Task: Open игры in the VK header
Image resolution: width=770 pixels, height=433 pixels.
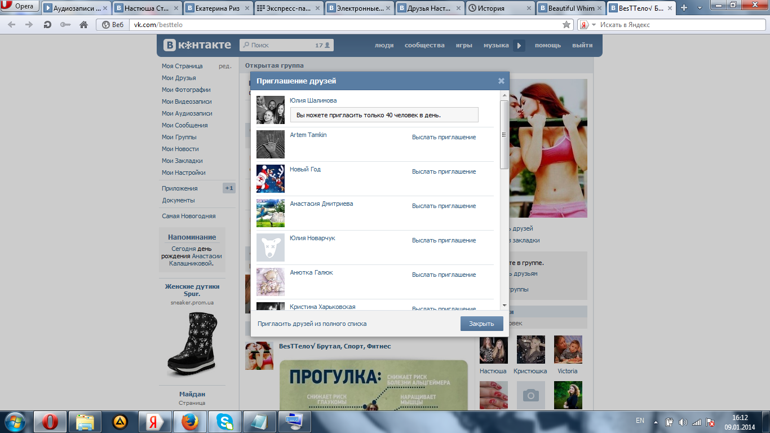Action: (x=464, y=45)
